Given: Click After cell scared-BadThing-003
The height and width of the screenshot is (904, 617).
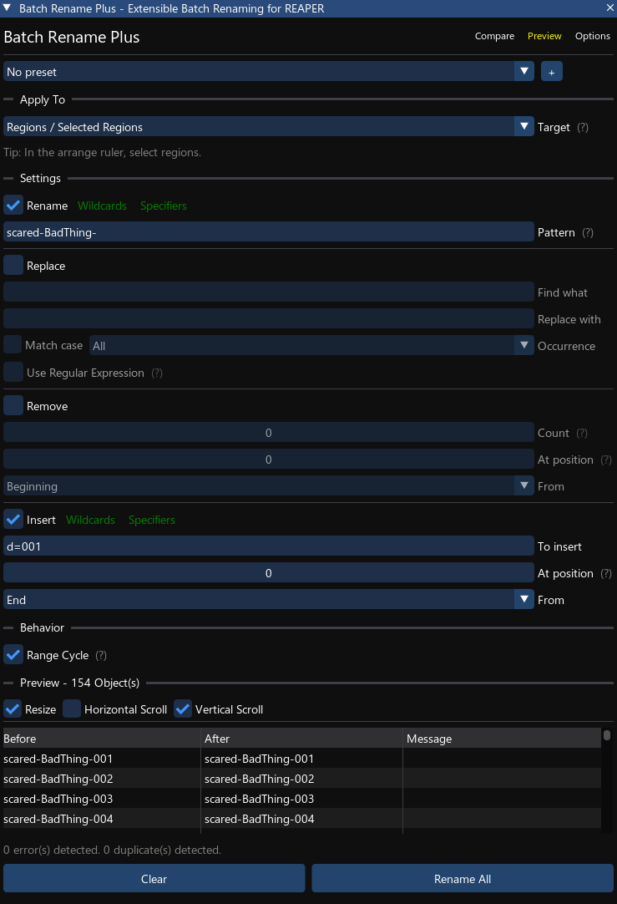Looking at the screenshot, I should point(260,800).
